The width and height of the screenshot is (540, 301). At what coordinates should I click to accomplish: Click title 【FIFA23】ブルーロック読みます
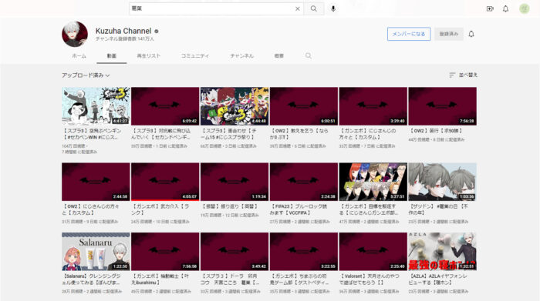point(299,209)
